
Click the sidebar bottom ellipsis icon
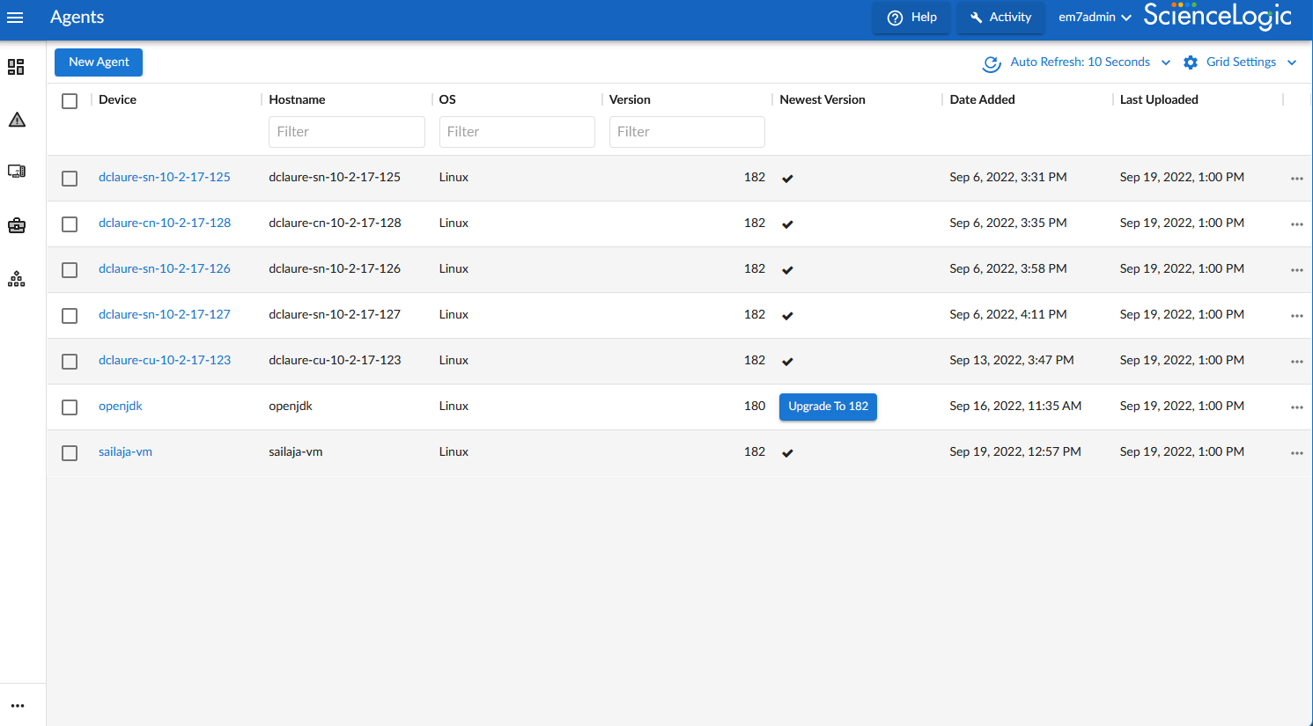[x=18, y=706]
